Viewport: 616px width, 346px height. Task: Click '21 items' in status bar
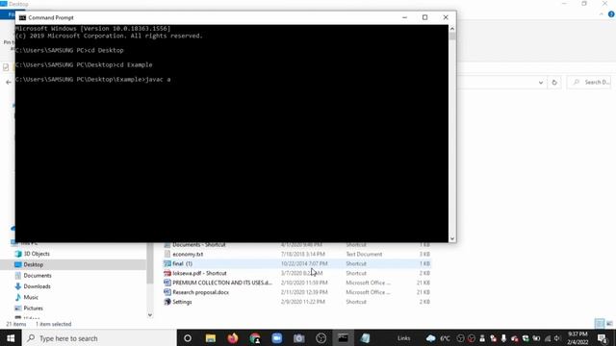click(x=16, y=324)
